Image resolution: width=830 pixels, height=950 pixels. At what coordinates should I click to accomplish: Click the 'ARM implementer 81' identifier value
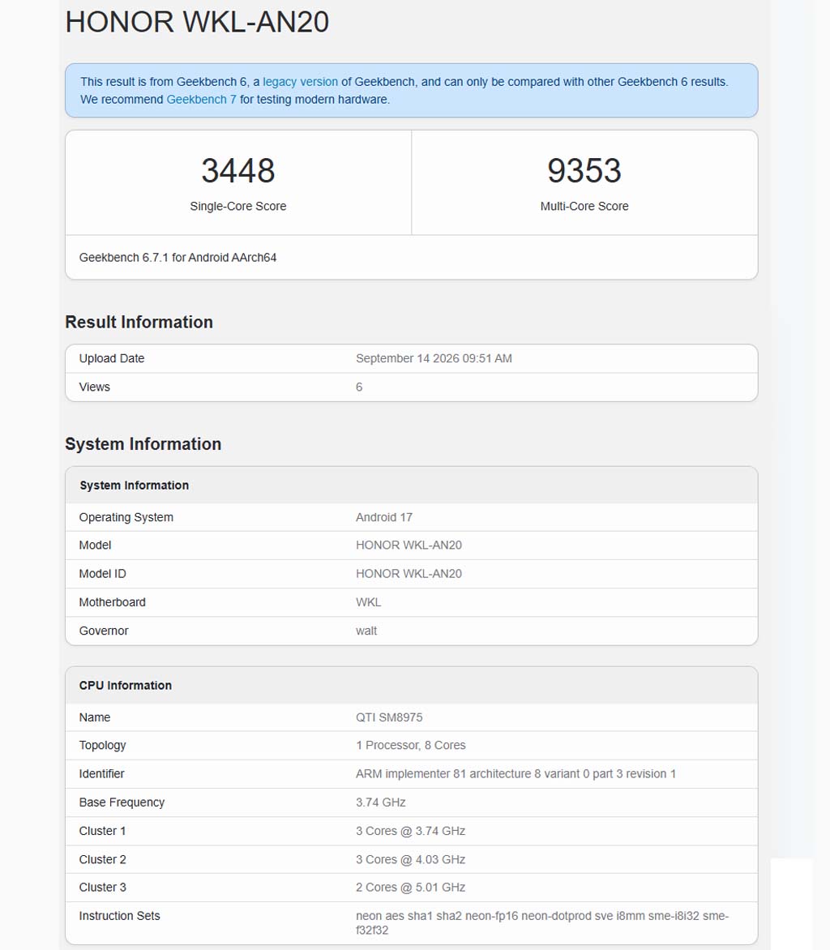[x=516, y=773]
